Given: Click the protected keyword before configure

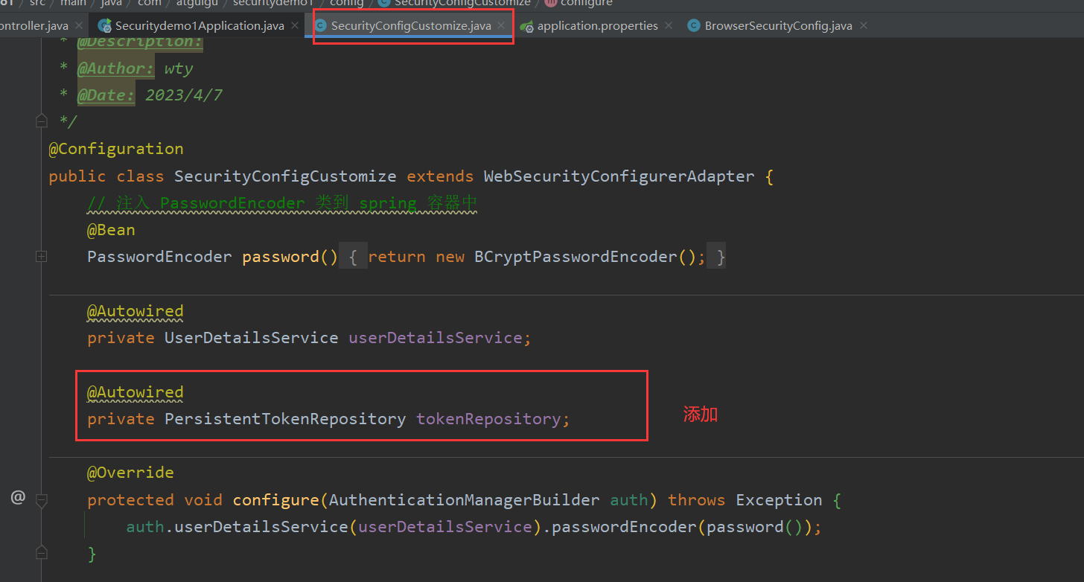Looking at the screenshot, I should click(x=130, y=500).
